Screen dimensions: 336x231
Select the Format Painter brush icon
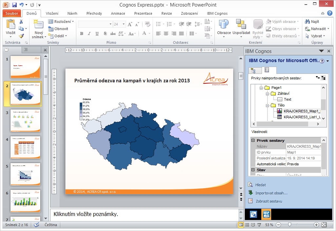pos(21,36)
